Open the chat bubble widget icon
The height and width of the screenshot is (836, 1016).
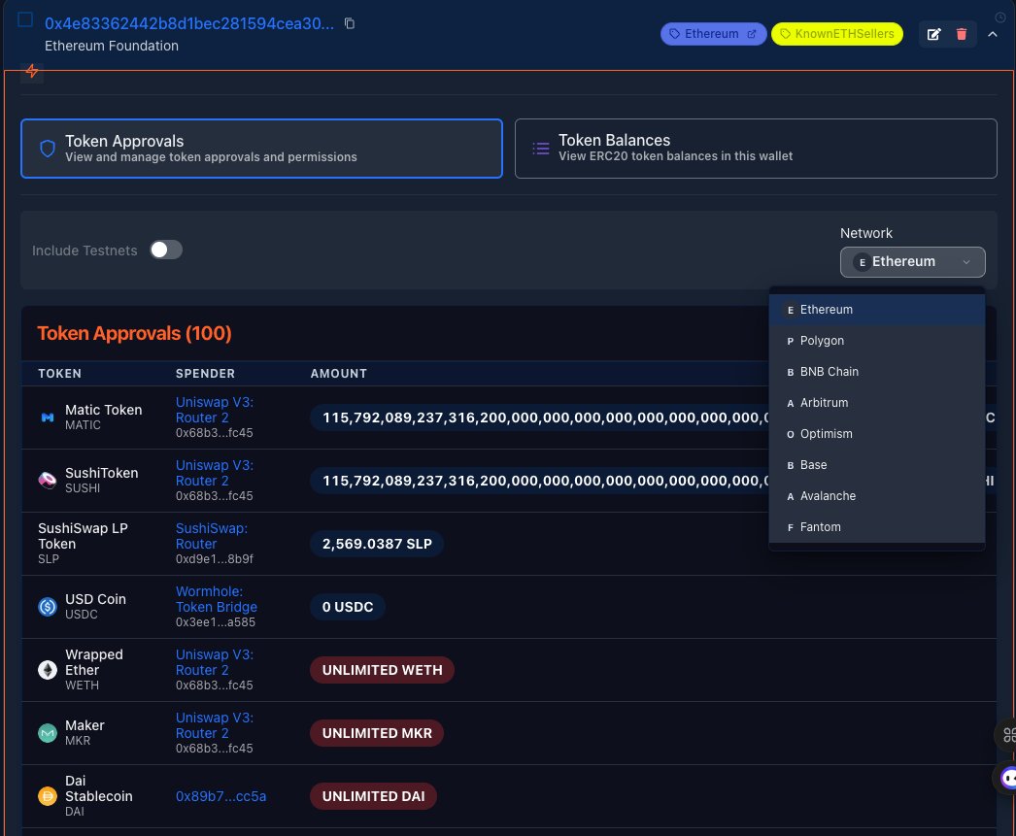coord(1007,778)
